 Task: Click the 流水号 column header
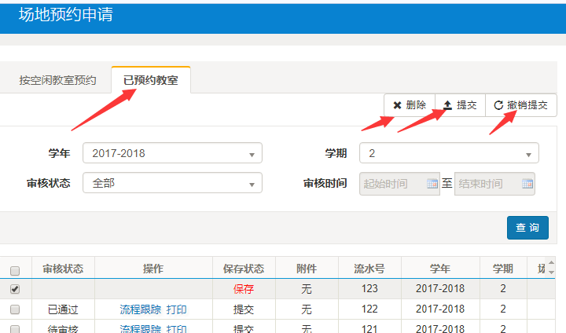click(369, 269)
